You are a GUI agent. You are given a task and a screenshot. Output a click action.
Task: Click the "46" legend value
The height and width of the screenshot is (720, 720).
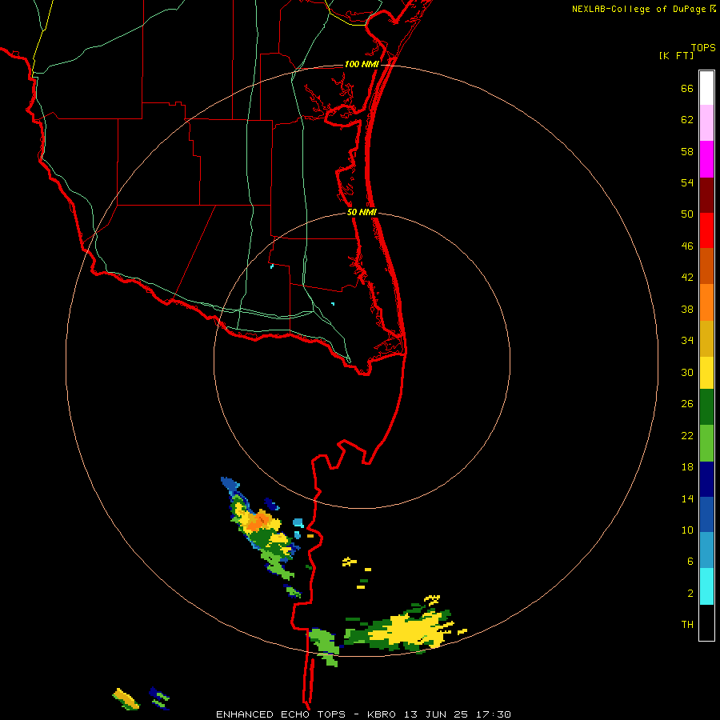click(x=687, y=246)
